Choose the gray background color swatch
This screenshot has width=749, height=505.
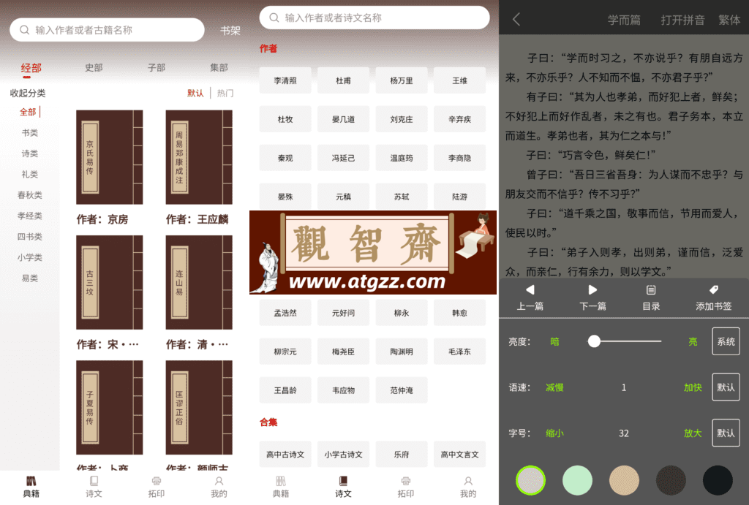point(530,480)
